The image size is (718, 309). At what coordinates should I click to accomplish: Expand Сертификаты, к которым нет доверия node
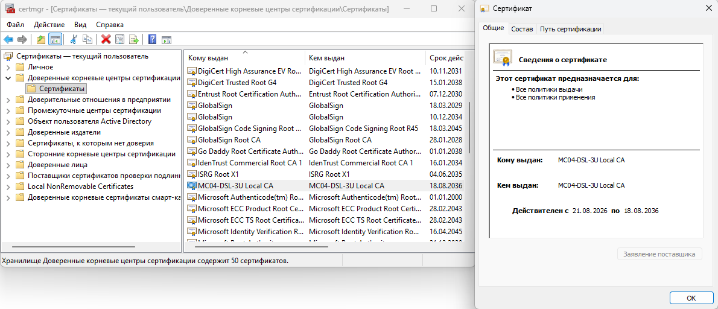pyautogui.click(x=8, y=143)
